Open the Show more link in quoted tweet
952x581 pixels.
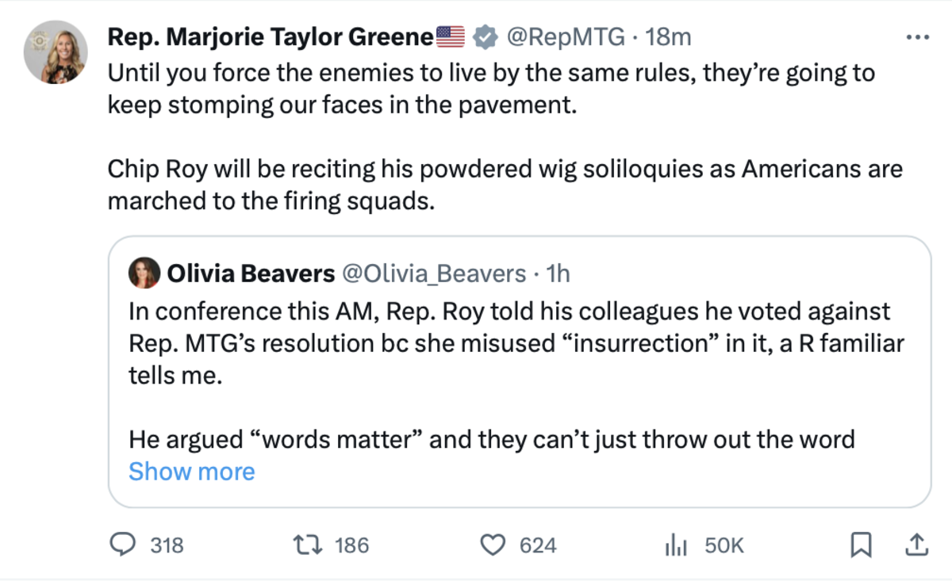pos(190,471)
